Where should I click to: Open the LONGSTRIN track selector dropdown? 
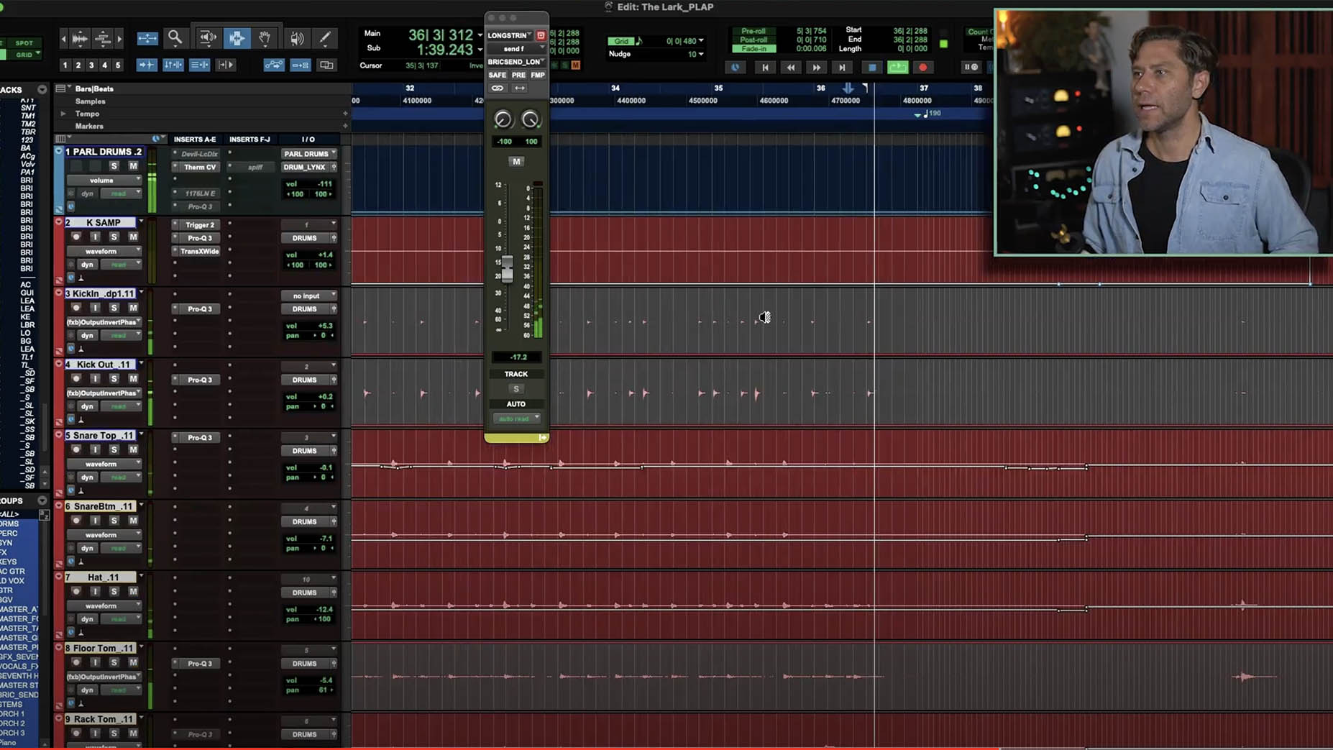coord(510,35)
